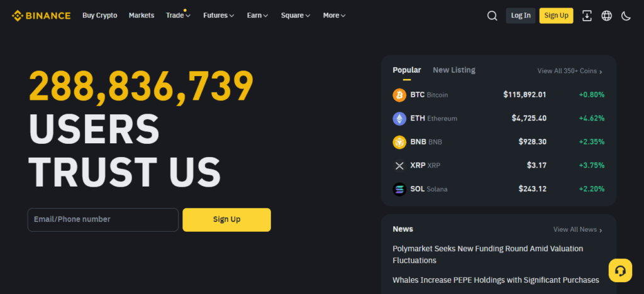Follow the View All 350+ Coins link
The image size is (644, 294).
click(x=570, y=72)
